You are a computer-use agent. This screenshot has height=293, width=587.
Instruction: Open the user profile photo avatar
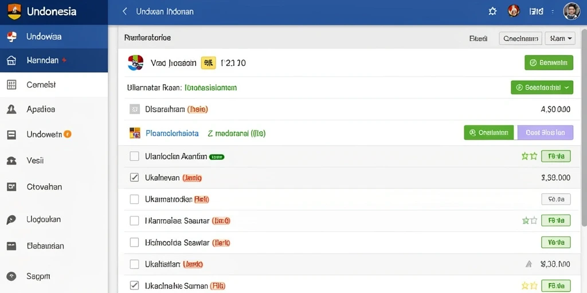tap(572, 11)
